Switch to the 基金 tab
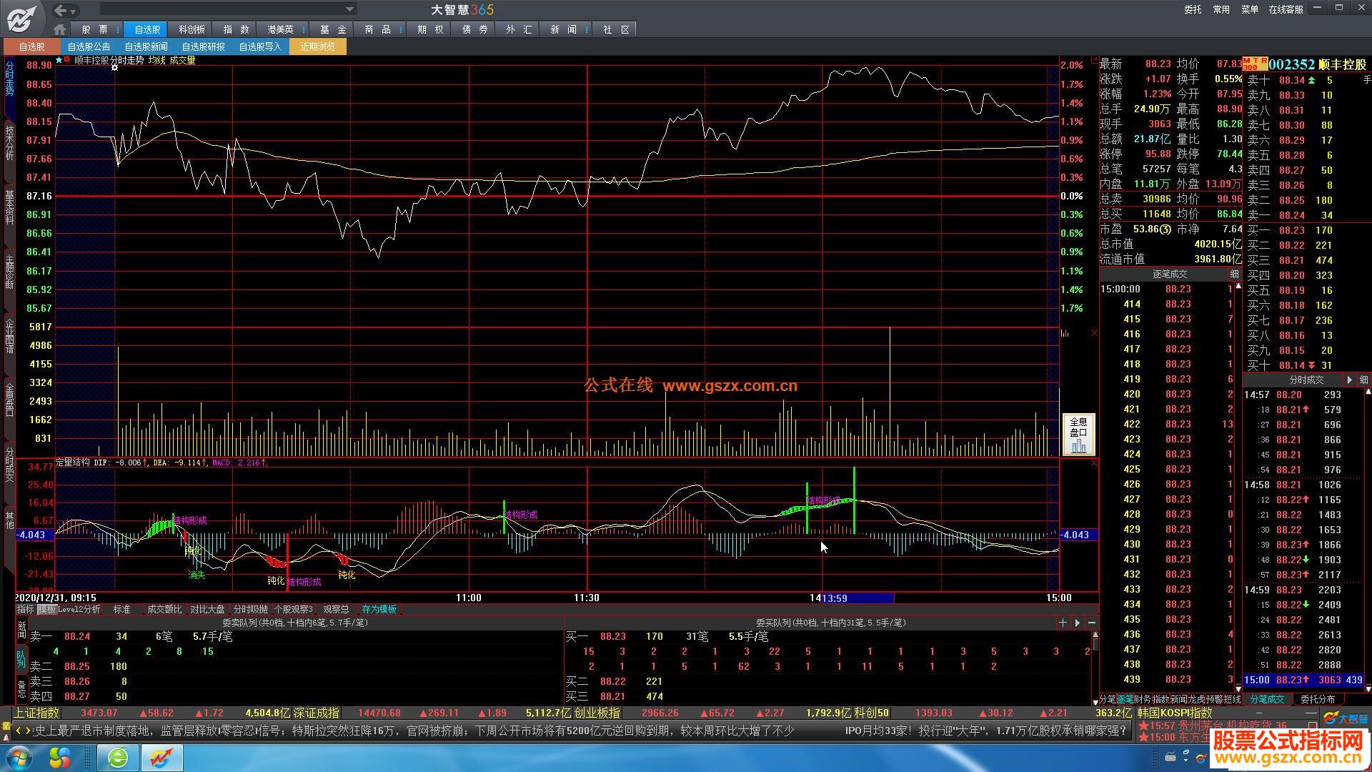The height and width of the screenshot is (772, 1372). click(x=333, y=29)
